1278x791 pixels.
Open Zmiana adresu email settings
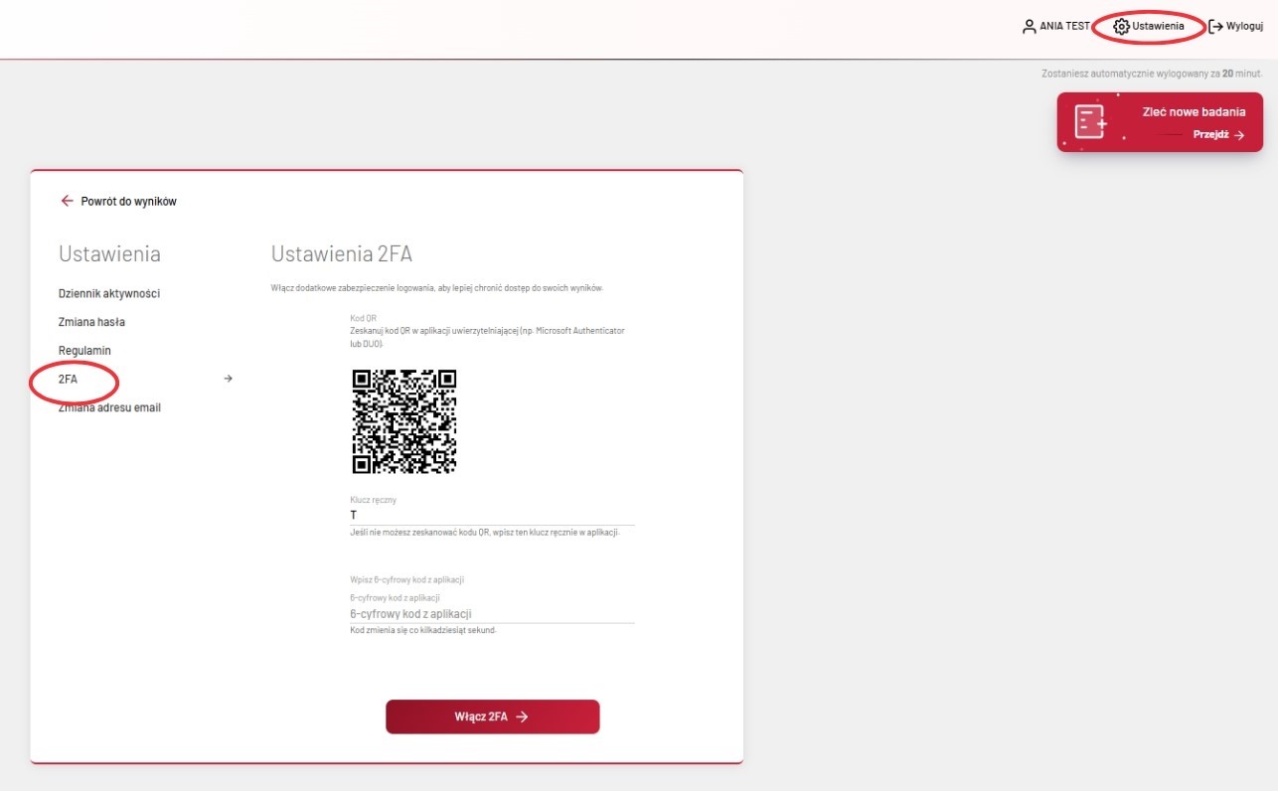(x=109, y=407)
